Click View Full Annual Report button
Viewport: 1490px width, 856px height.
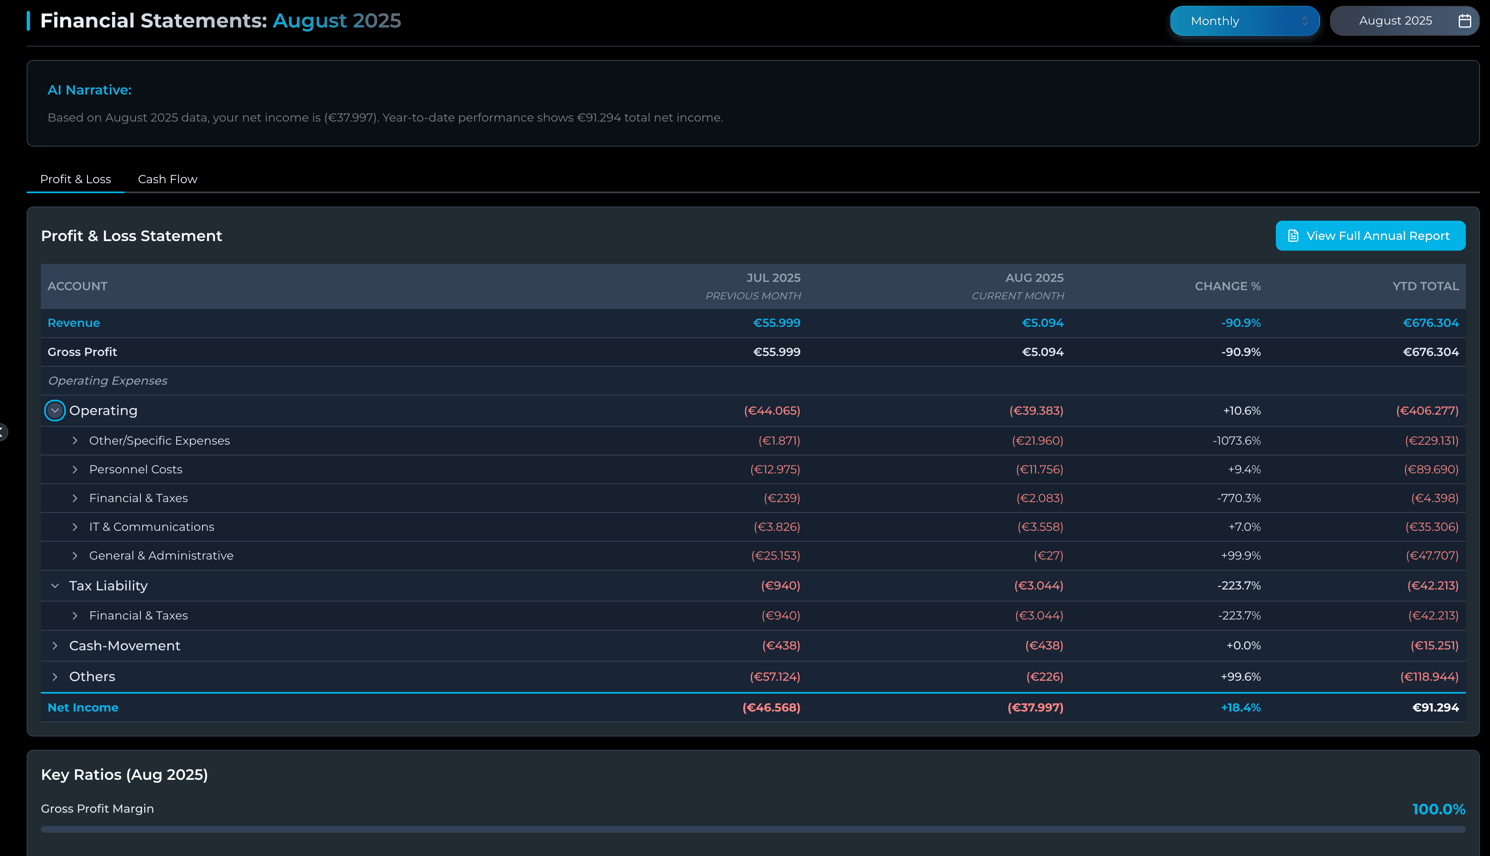pyautogui.click(x=1370, y=236)
